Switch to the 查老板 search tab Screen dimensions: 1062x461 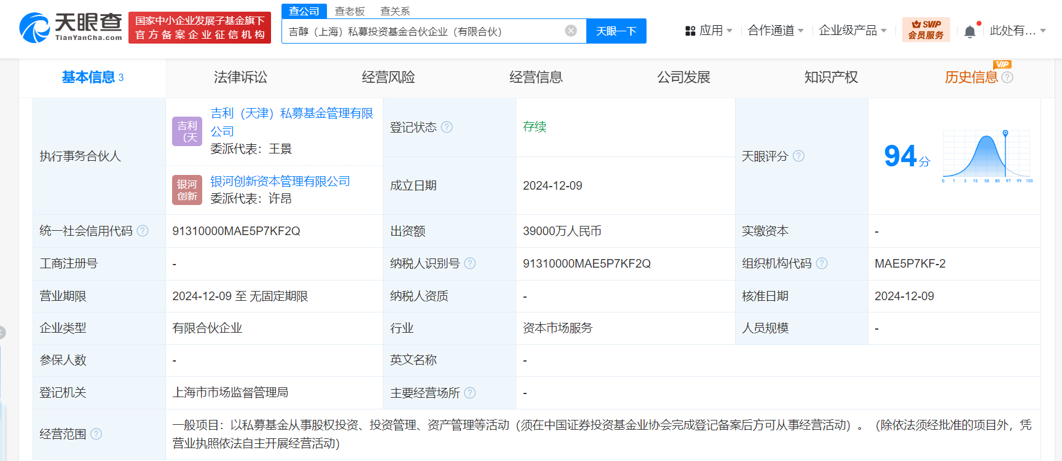(x=350, y=11)
